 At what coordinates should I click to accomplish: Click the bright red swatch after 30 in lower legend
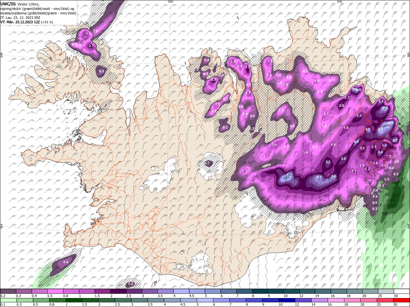click(402, 300)
